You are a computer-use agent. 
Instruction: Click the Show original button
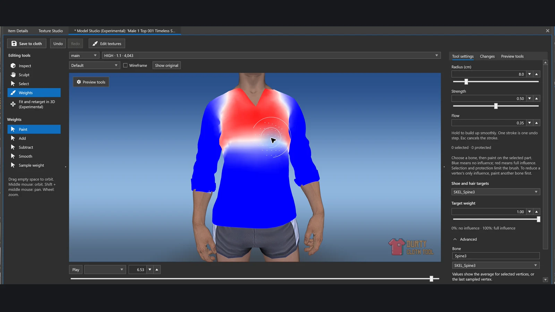point(166,65)
